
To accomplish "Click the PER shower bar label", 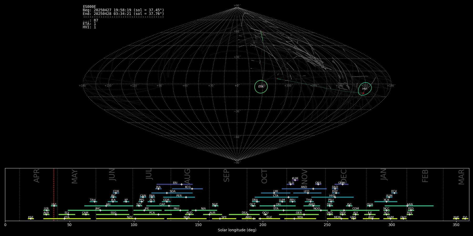I will [x=179, y=196].
